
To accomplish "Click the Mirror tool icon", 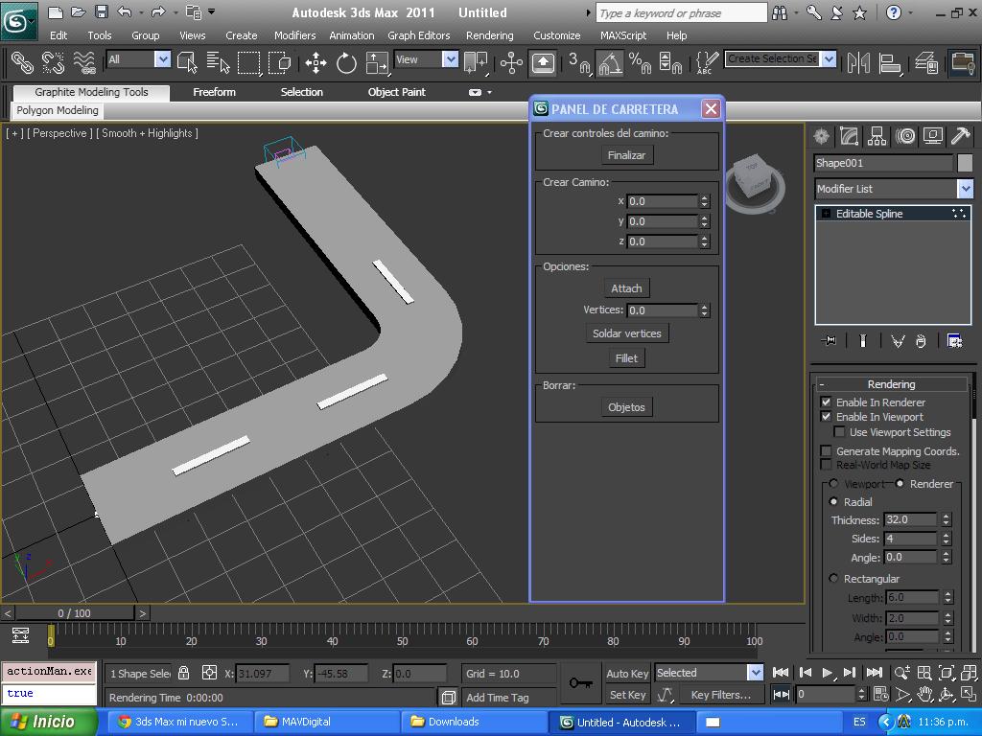I will coord(858,63).
